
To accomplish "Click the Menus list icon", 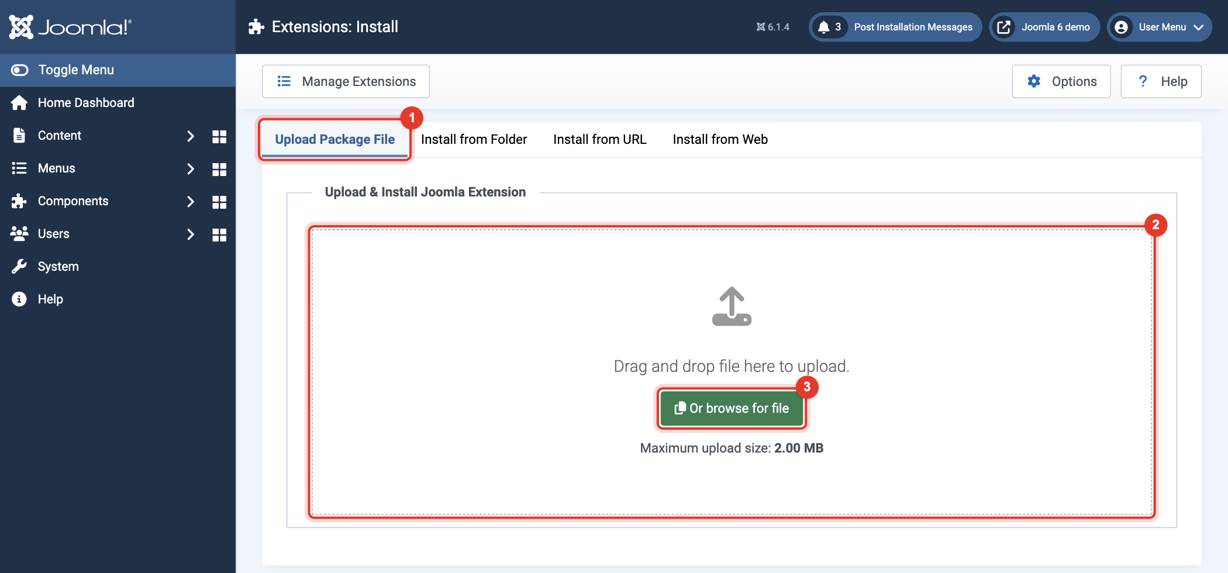I will point(19,168).
